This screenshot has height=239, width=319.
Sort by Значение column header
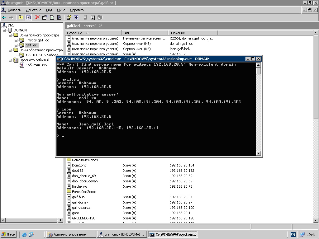pyautogui.click(x=193, y=33)
